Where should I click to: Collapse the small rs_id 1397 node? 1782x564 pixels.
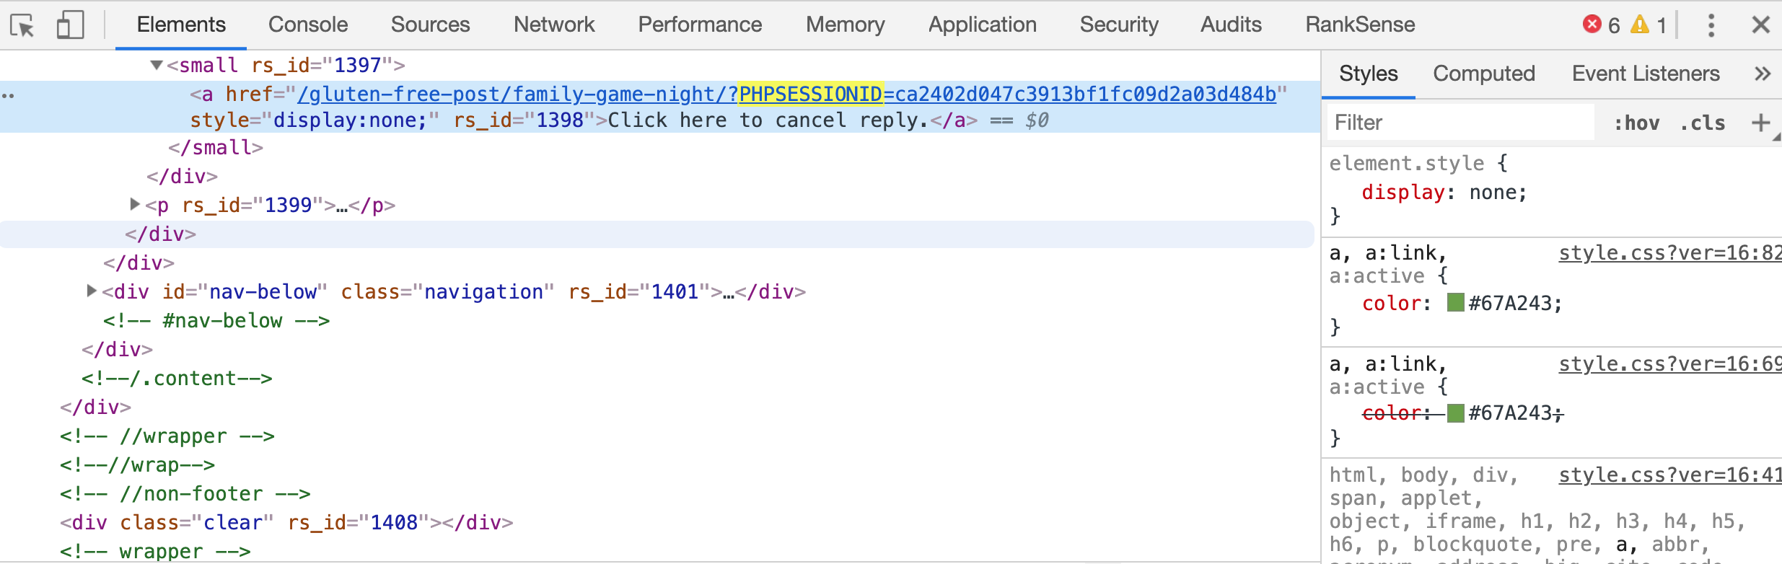(x=157, y=66)
